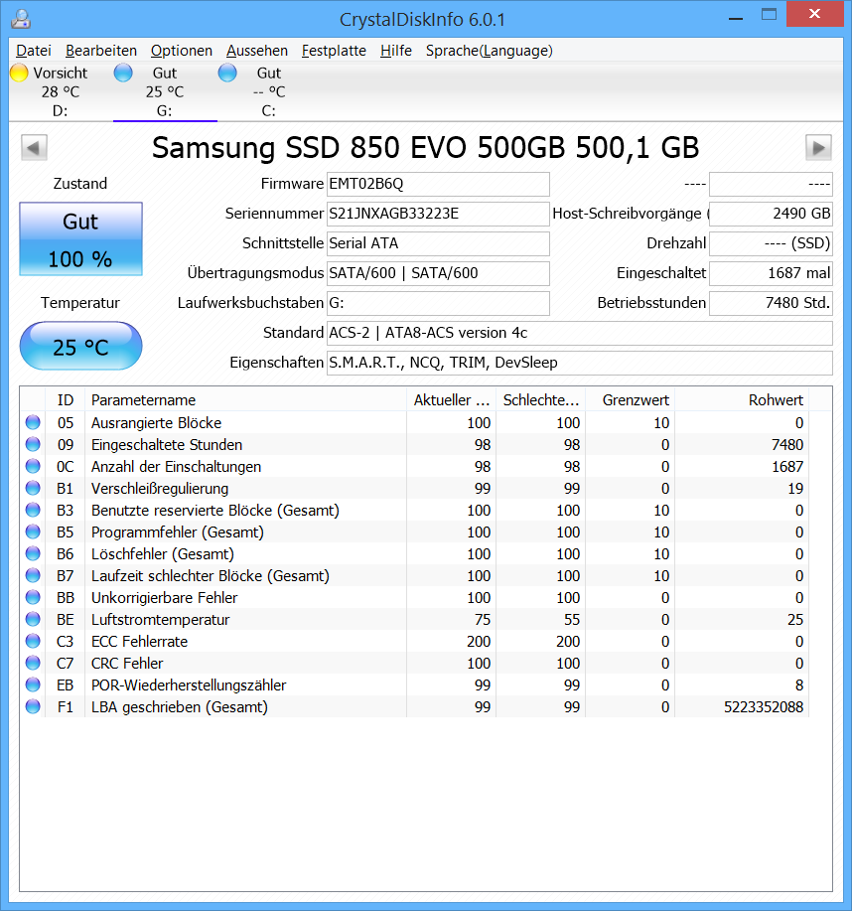The image size is (852, 911).
Task: Click status orb for row BE
Action: [33, 619]
